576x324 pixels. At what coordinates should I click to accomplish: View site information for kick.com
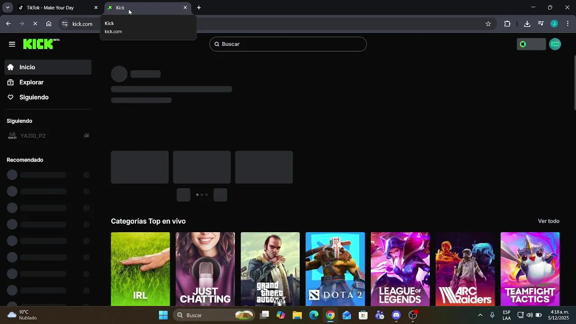65,24
